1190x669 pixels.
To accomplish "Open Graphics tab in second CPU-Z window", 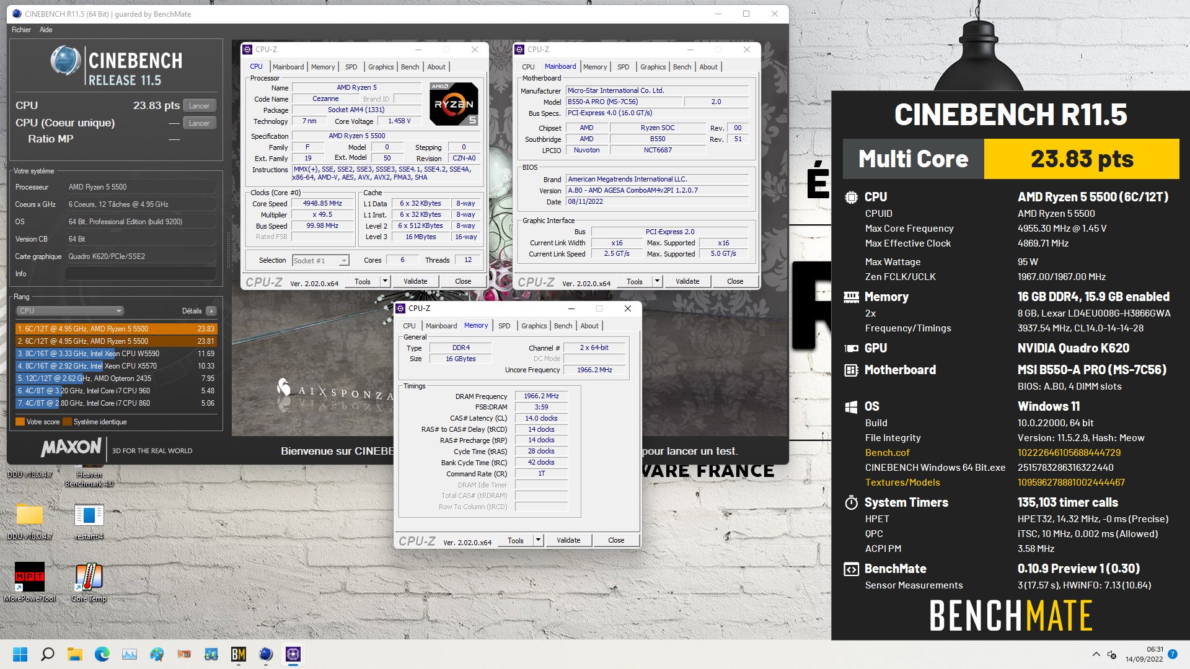I will [x=653, y=67].
